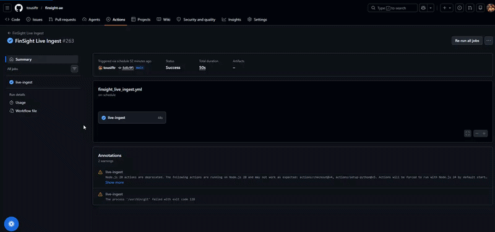495x232 pixels.
Task: Switch to the Code tab
Action: 12,20
